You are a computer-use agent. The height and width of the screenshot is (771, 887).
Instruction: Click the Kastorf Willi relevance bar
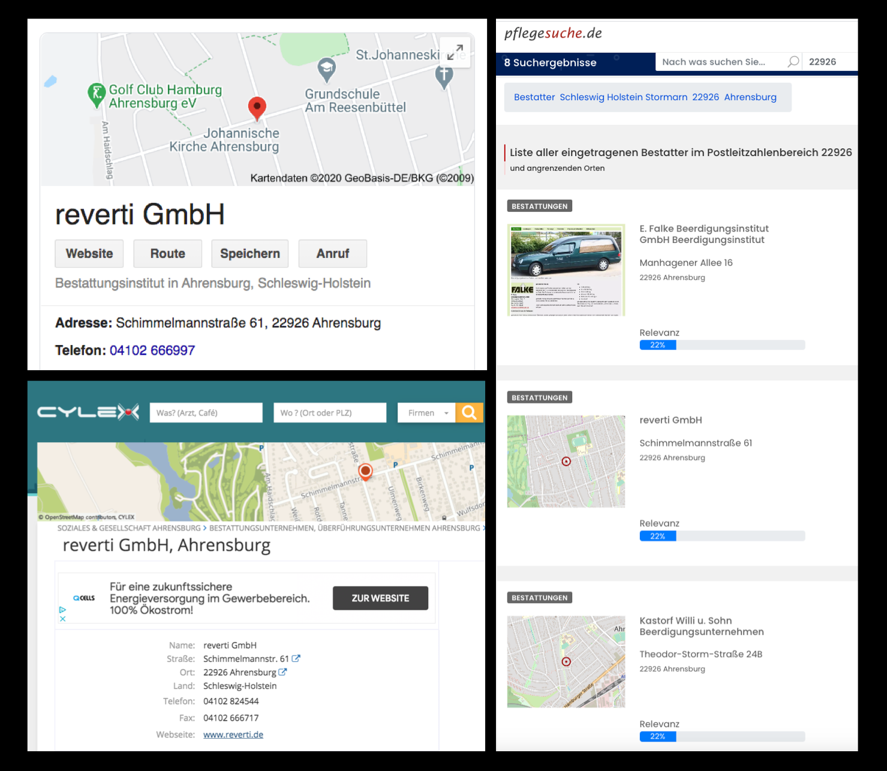[x=722, y=736]
